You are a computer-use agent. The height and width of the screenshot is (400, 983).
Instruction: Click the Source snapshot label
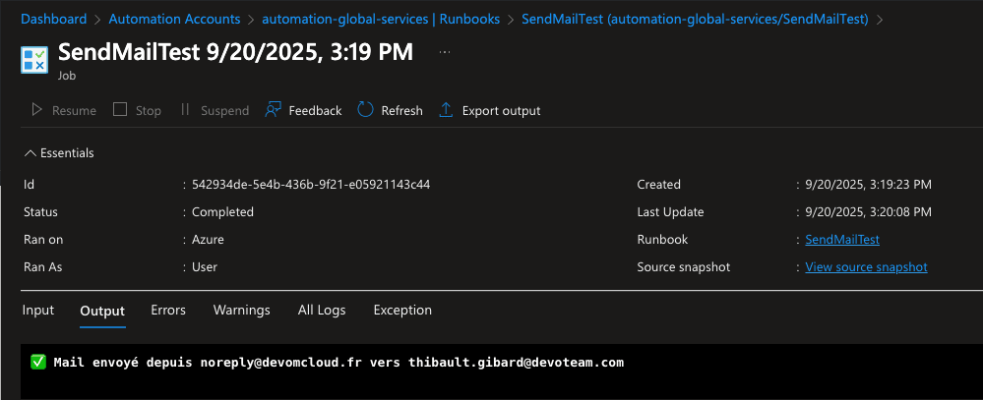(683, 267)
